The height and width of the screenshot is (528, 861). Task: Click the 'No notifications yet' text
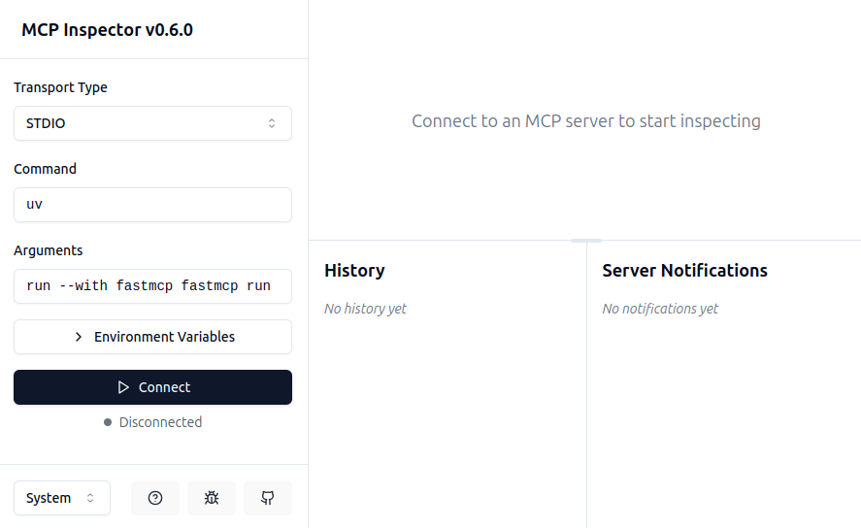point(660,309)
